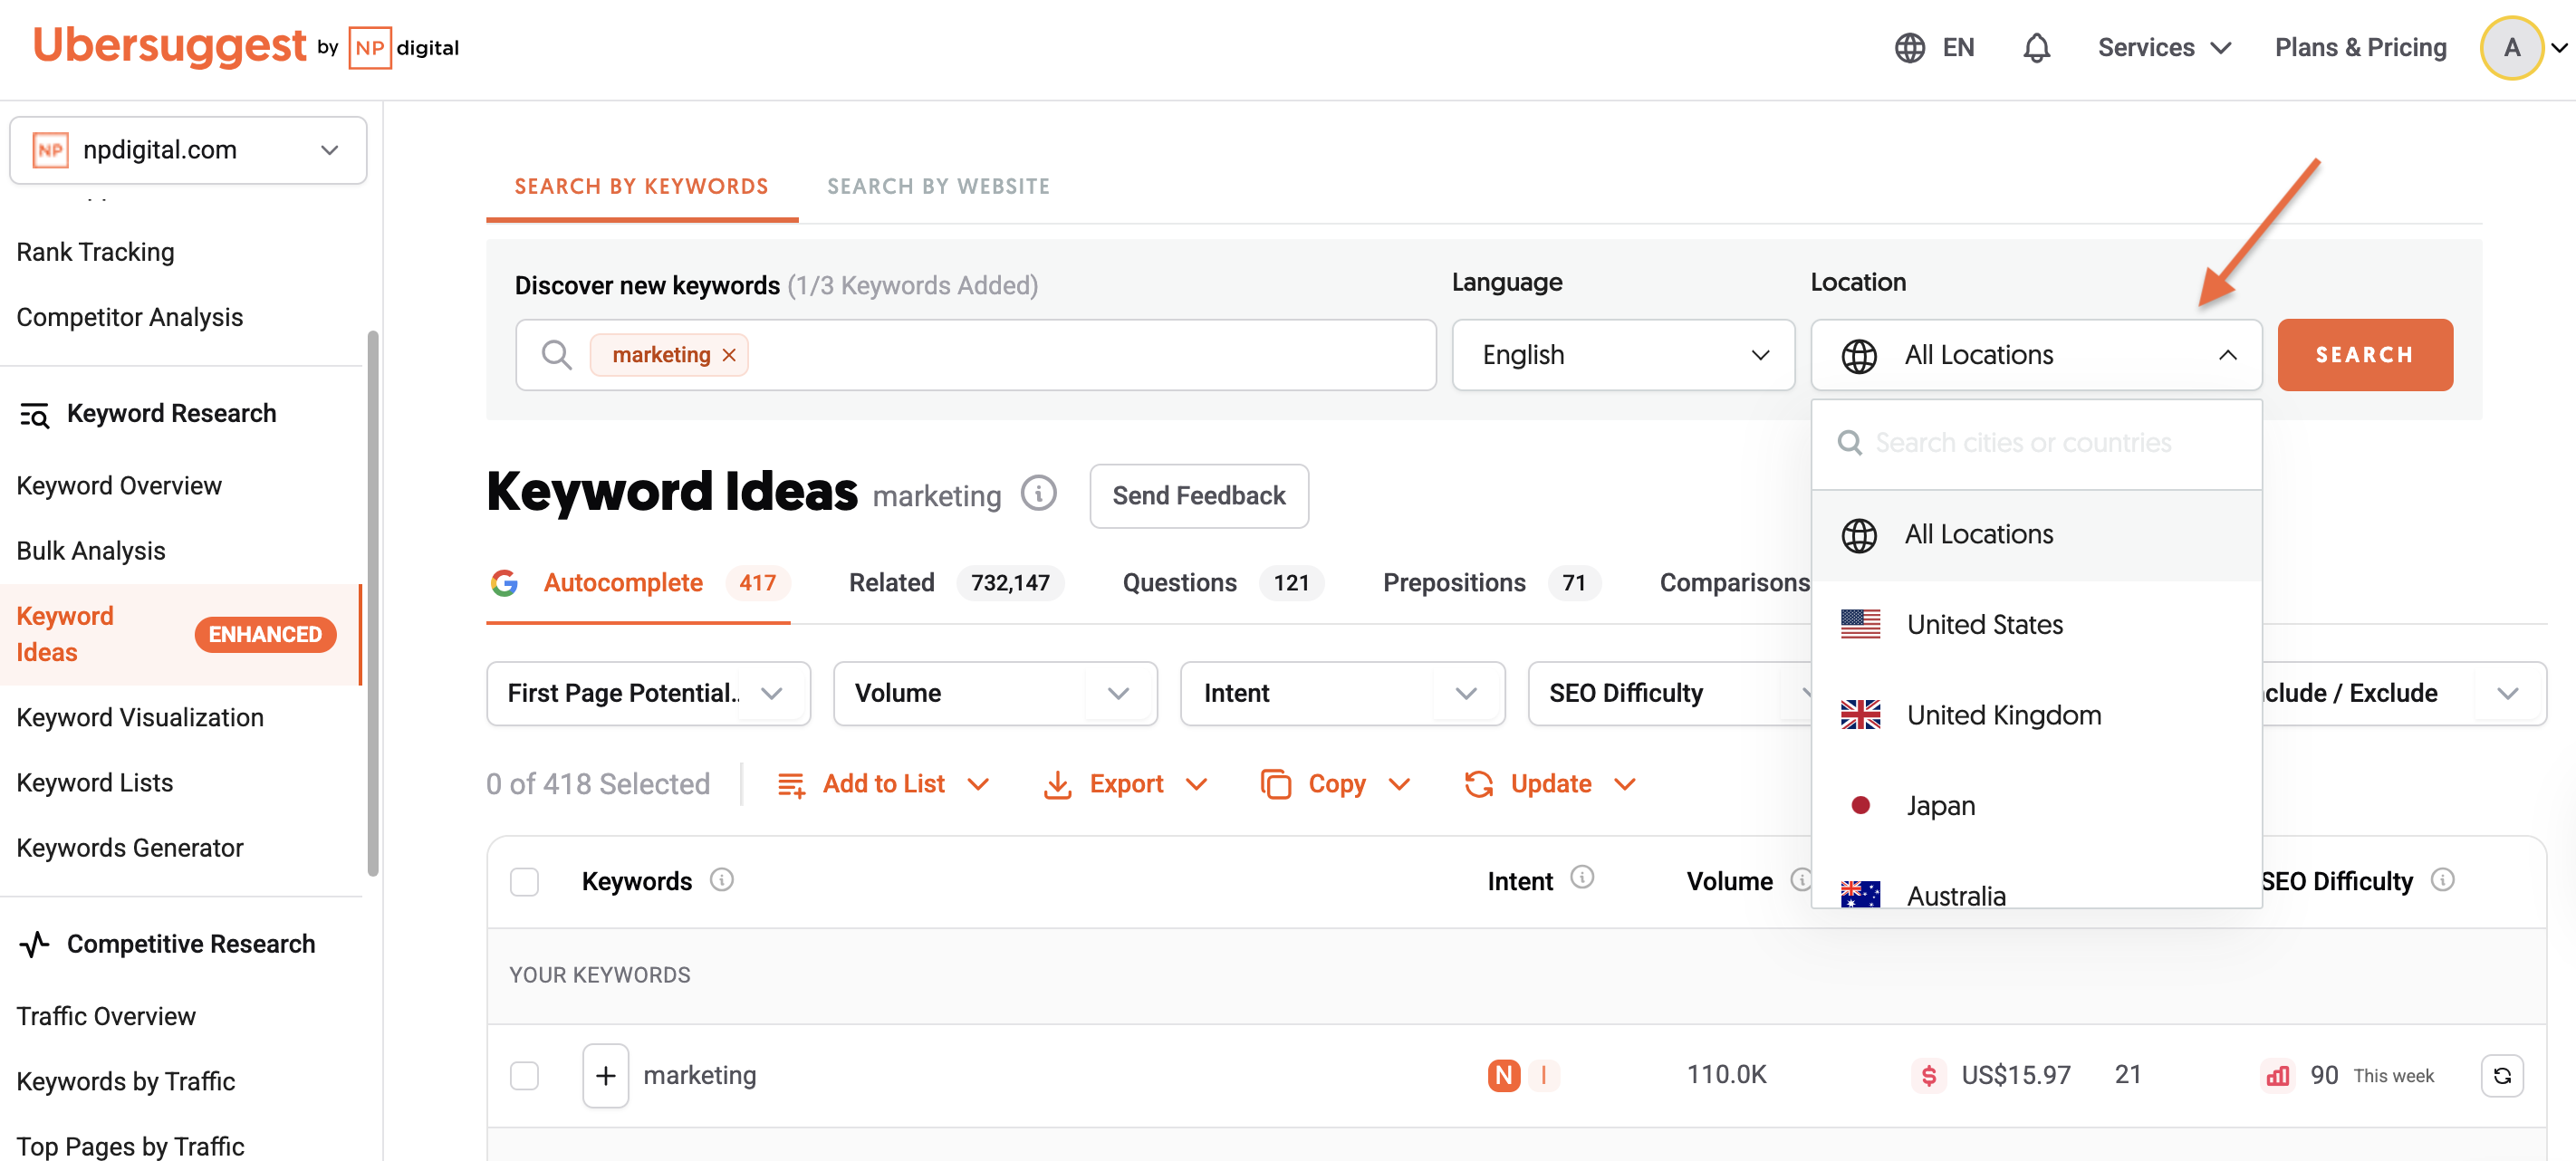Click the Competitive Research pulse icon

(x=34, y=945)
